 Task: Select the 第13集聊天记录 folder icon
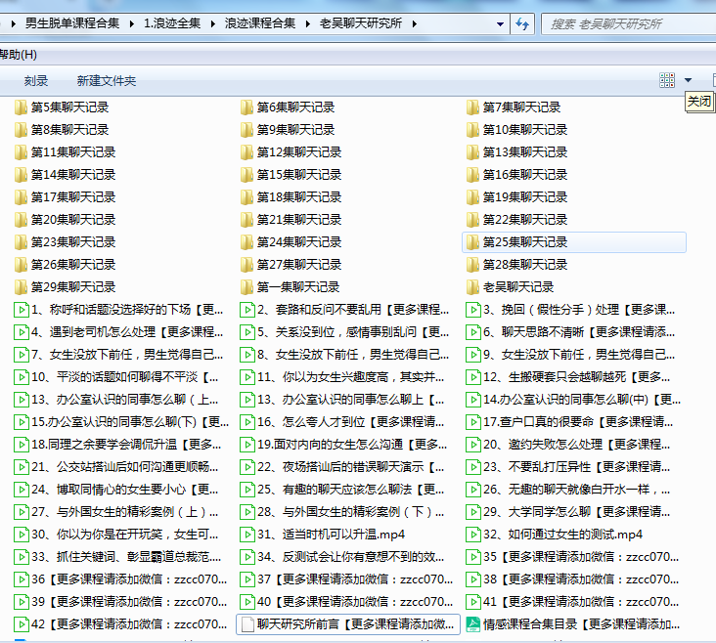[x=472, y=152]
